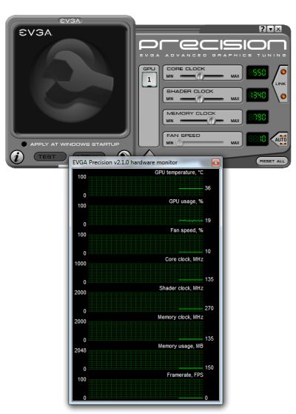Click the memory usage reading 150
The image size is (296, 414).
click(209, 367)
